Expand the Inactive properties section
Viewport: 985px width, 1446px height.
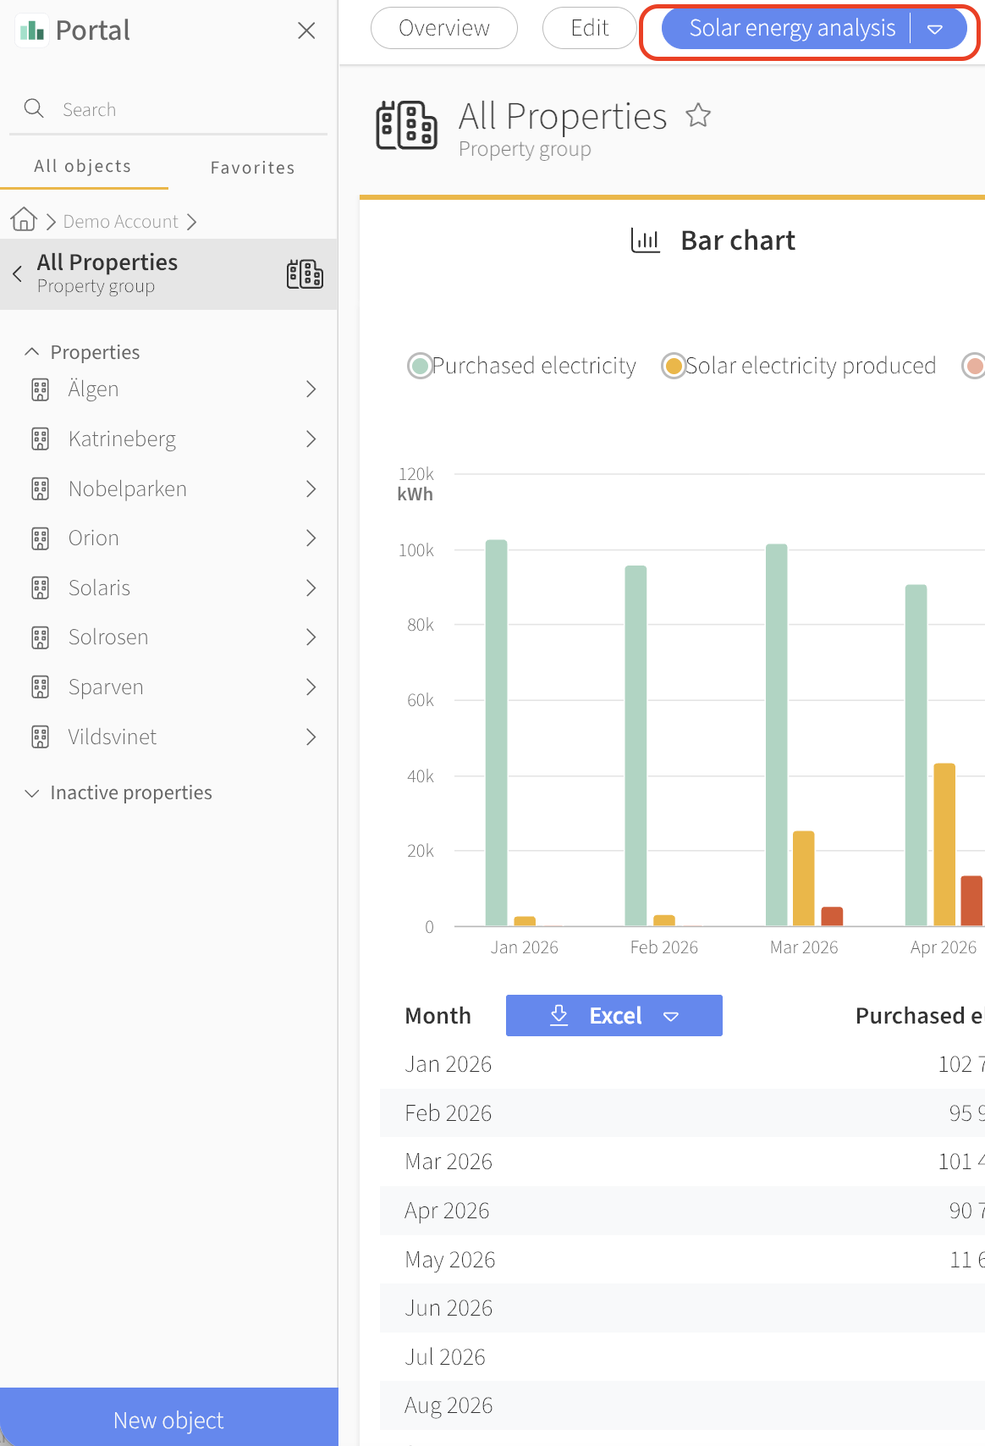click(118, 793)
